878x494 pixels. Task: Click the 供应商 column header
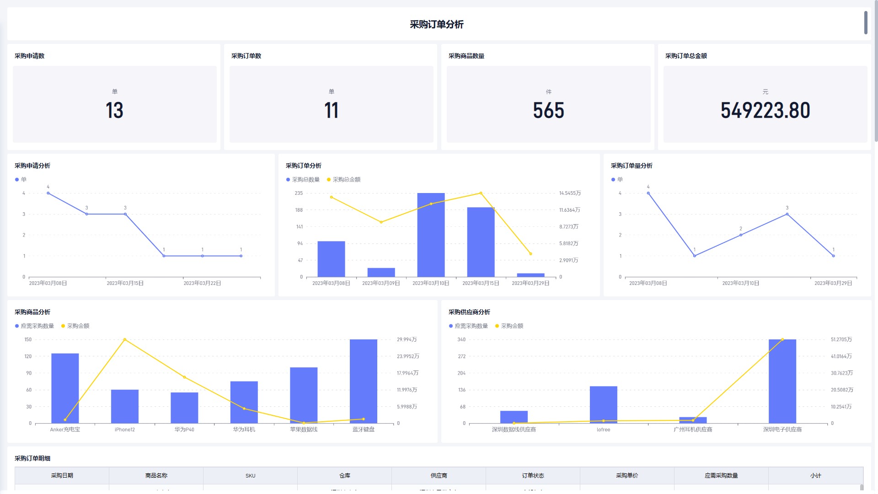tap(439, 476)
